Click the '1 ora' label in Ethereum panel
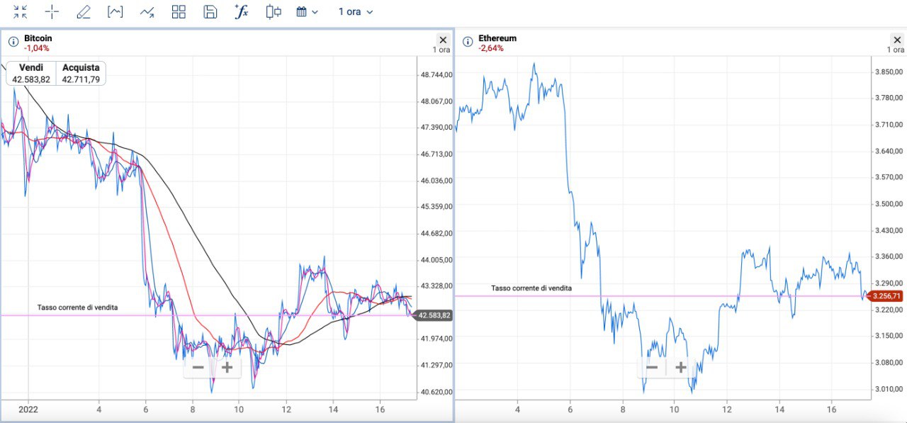 896,50
